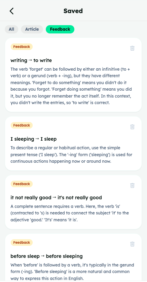Click the Feedback tag on the 'I sleeping' card
Screen dimensions: 147x282
pyautogui.click(x=22, y=125)
